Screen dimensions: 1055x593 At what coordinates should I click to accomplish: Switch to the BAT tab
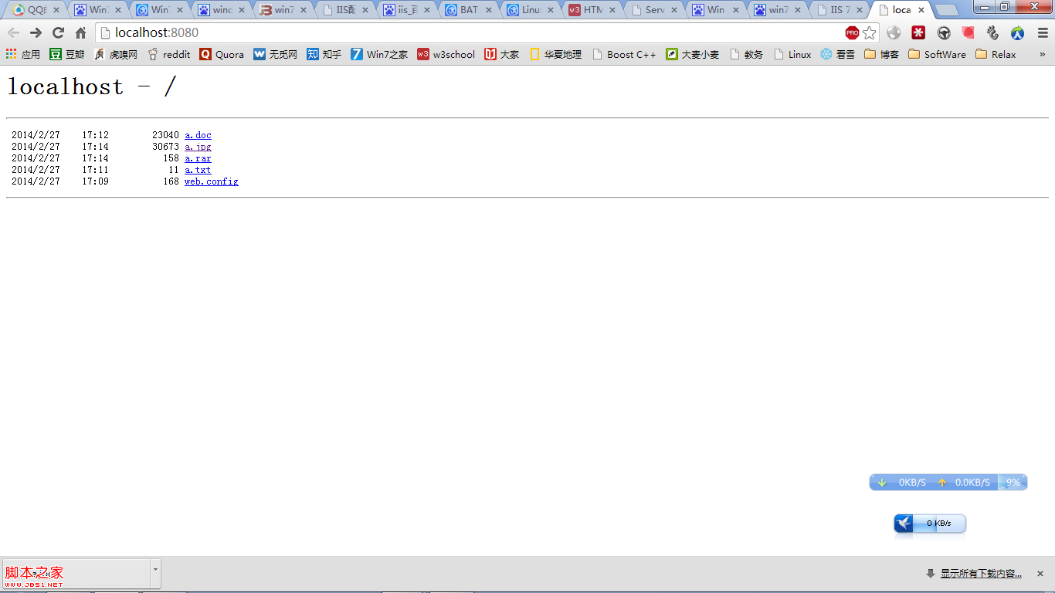468,10
